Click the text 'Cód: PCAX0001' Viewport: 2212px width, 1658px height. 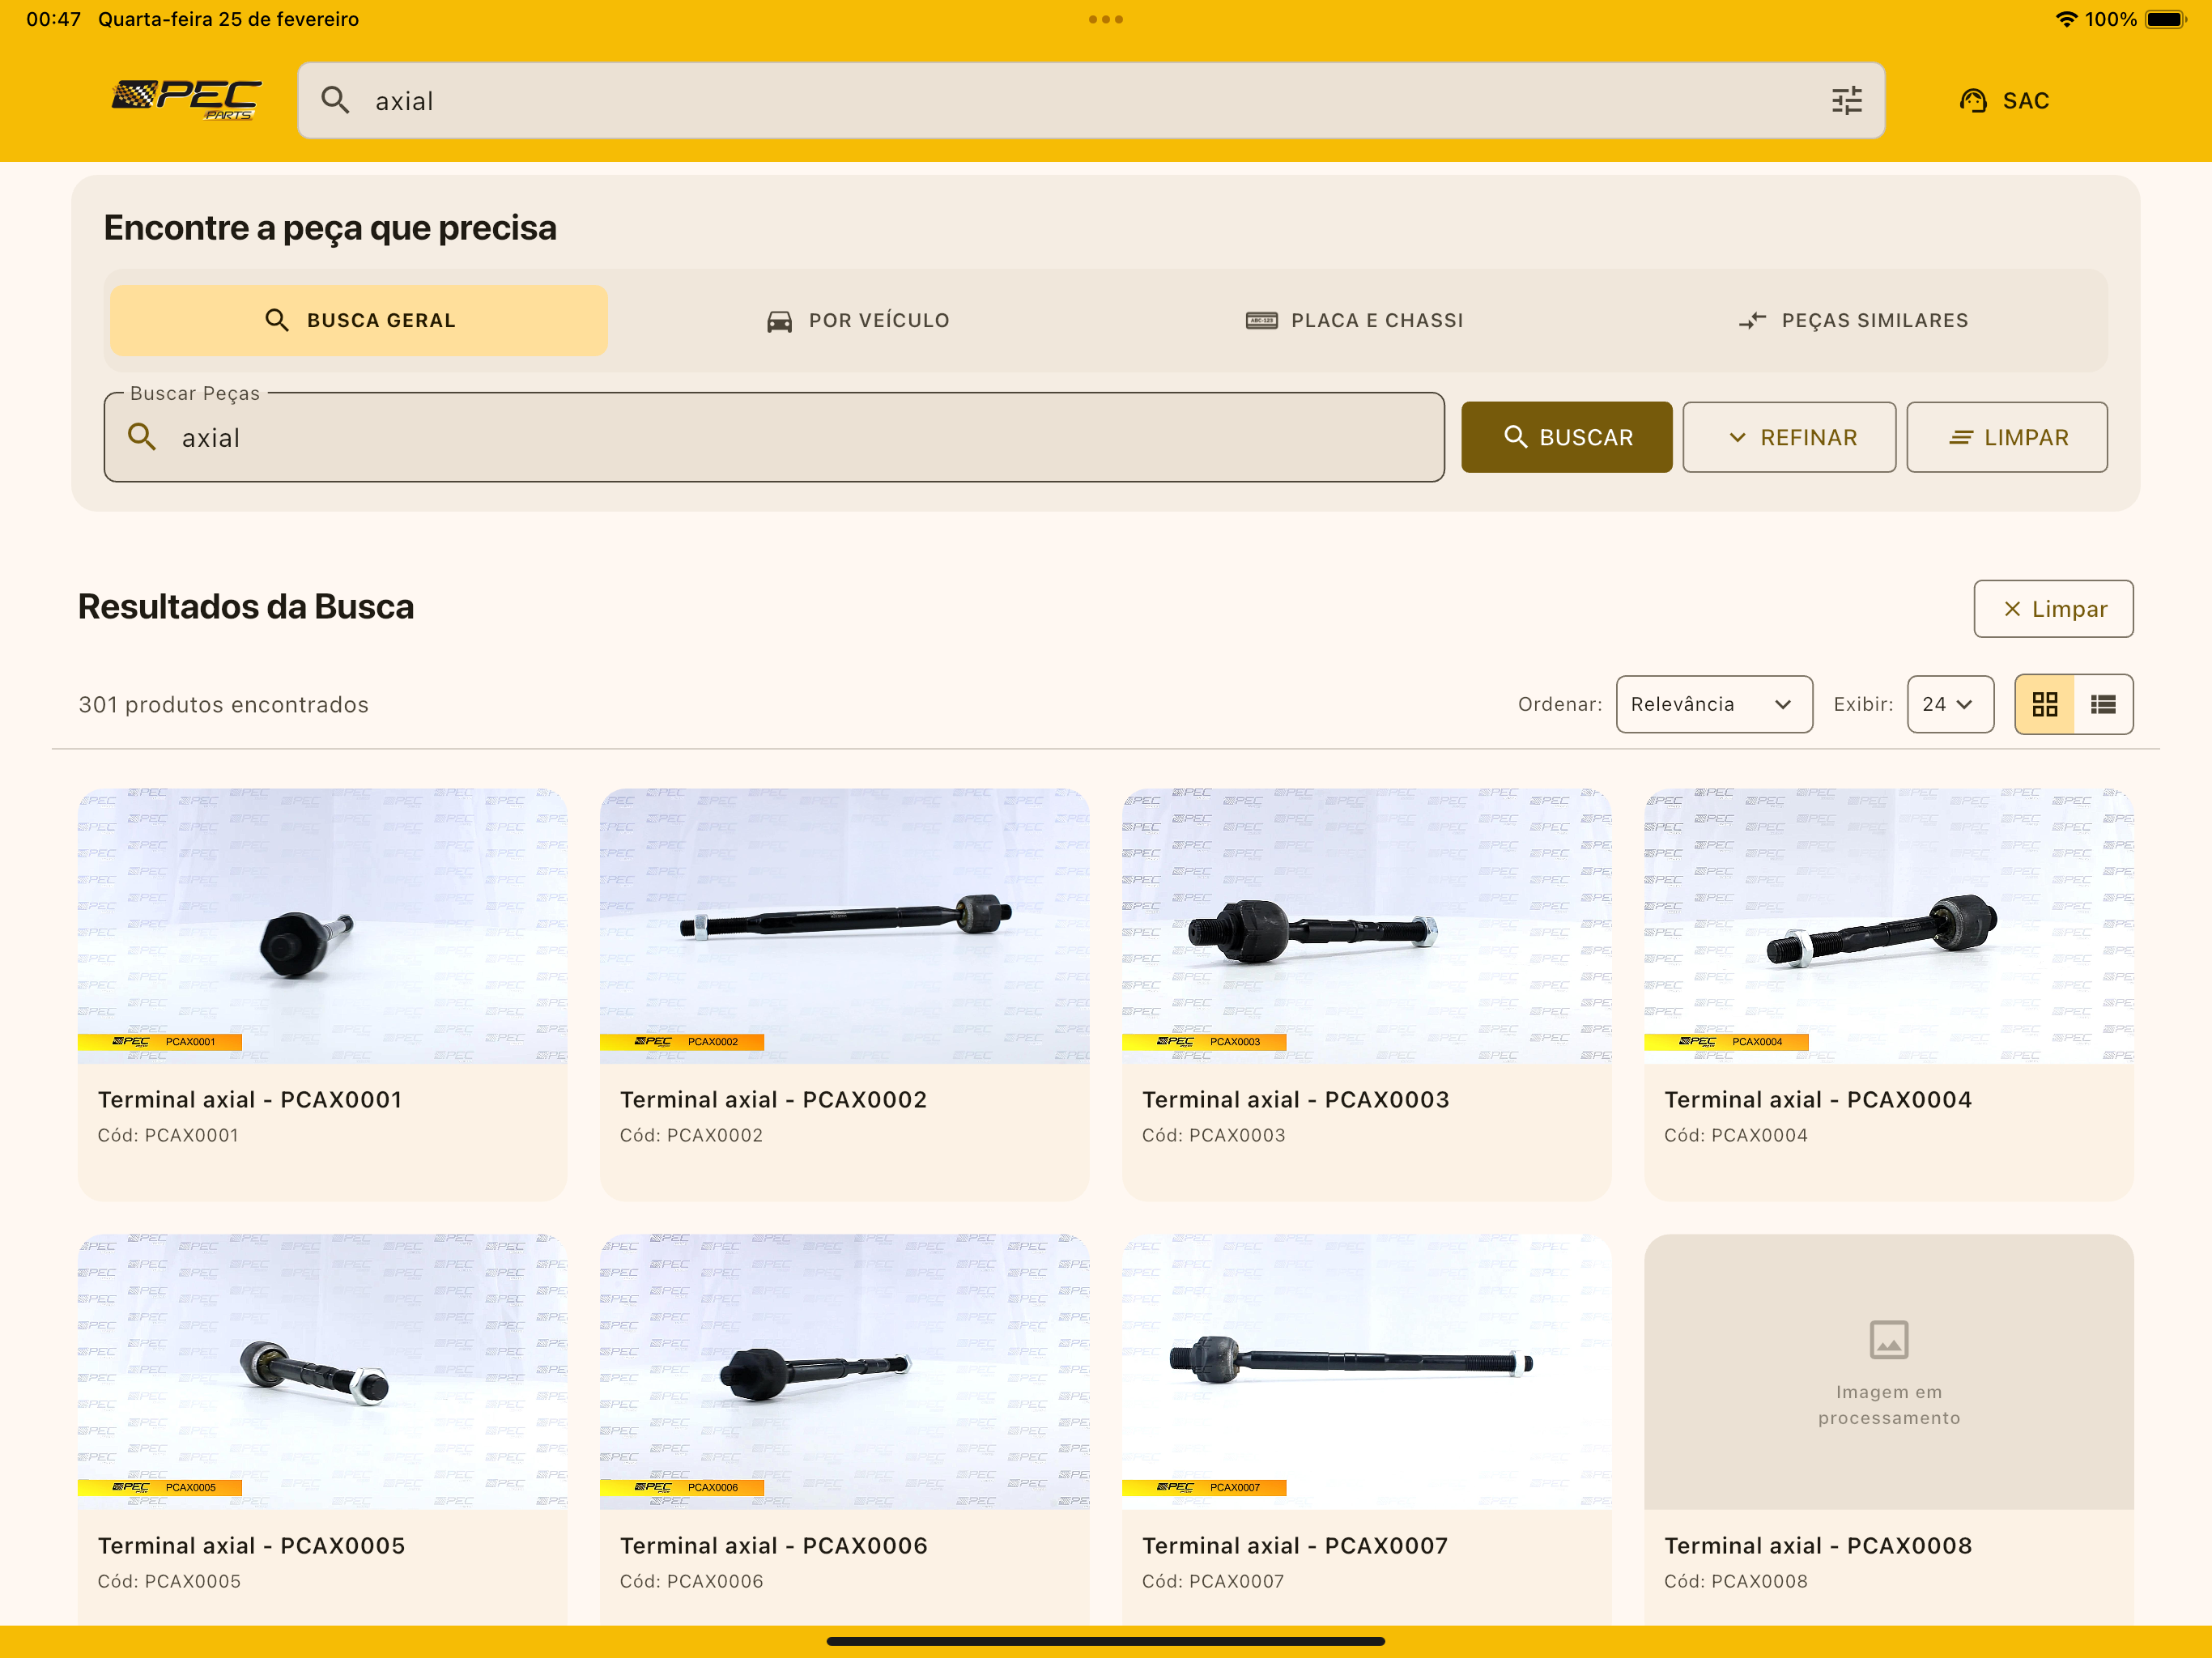click(x=168, y=1135)
